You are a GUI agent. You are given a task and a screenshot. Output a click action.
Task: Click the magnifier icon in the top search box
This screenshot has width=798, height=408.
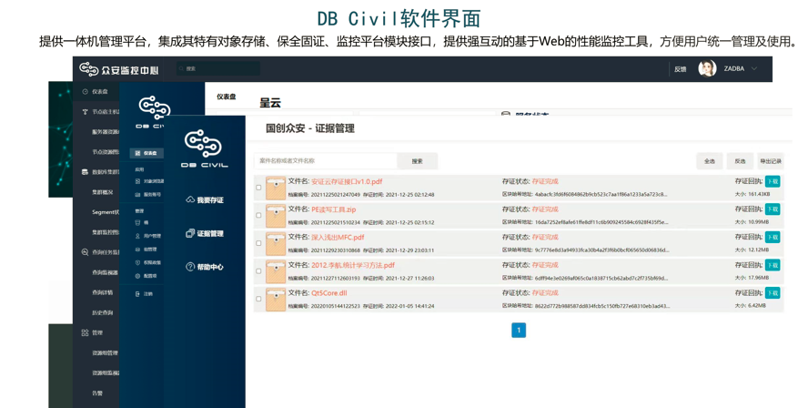pos(182,69)
